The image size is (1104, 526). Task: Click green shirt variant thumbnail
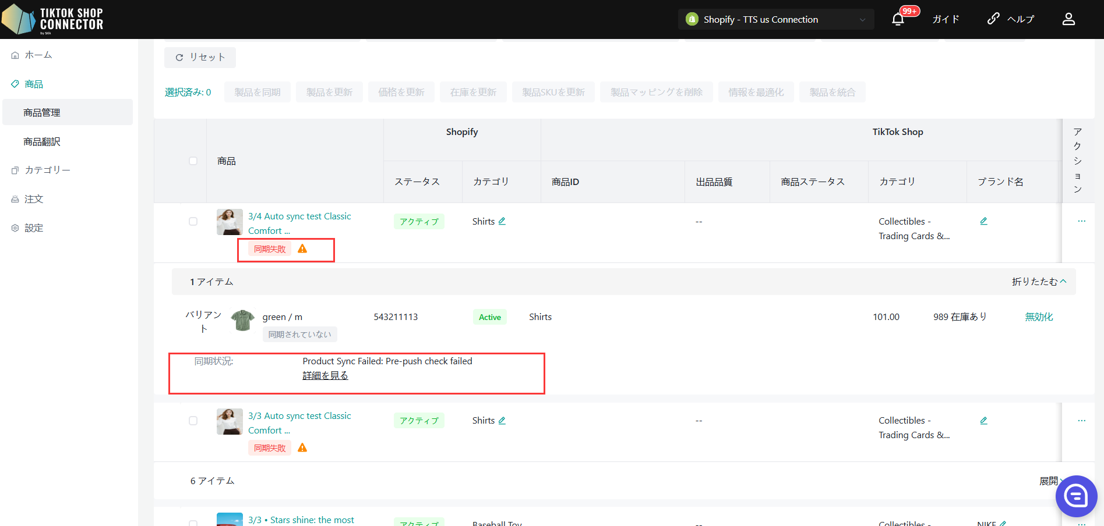pos(242,320)
